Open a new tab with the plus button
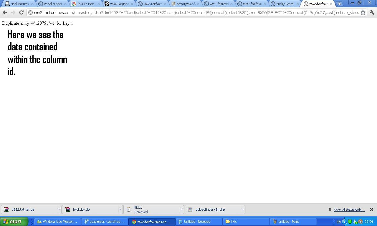Viewport: 377px width, 226px height. click(339, 4)
